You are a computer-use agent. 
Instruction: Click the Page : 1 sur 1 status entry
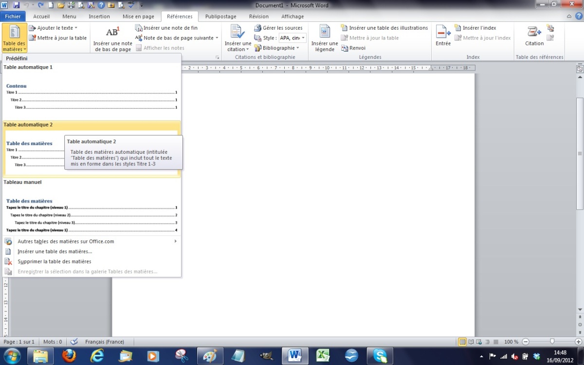coord(19,342)
